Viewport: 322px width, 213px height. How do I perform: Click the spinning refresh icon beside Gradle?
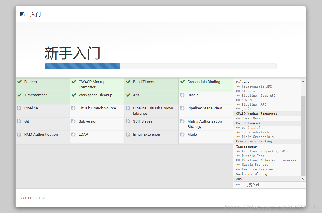tap(183, 95)
